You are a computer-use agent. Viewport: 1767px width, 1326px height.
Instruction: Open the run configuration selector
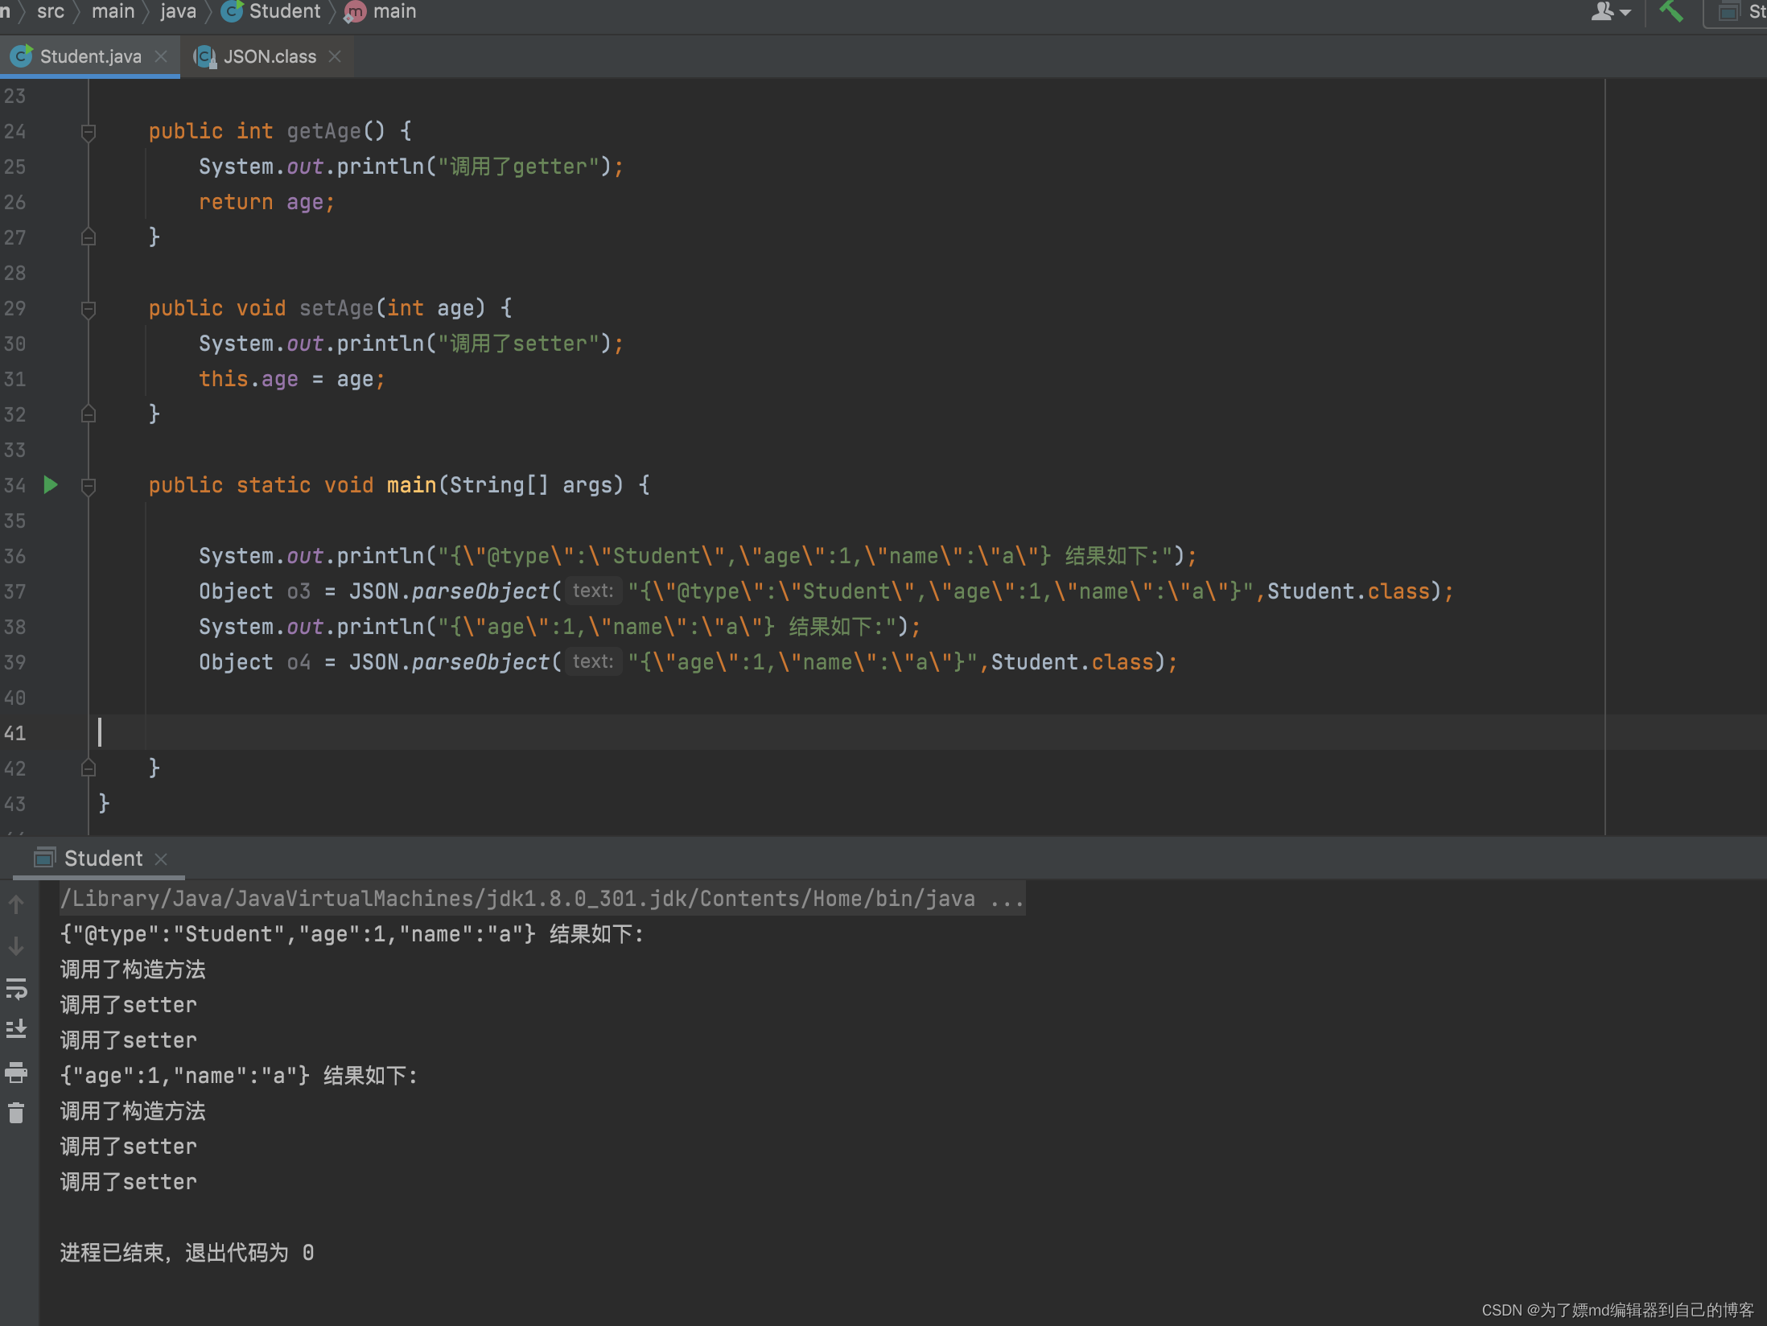pos(1736,12)
